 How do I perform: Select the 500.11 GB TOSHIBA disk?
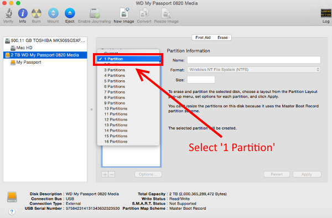click(45, 40)
